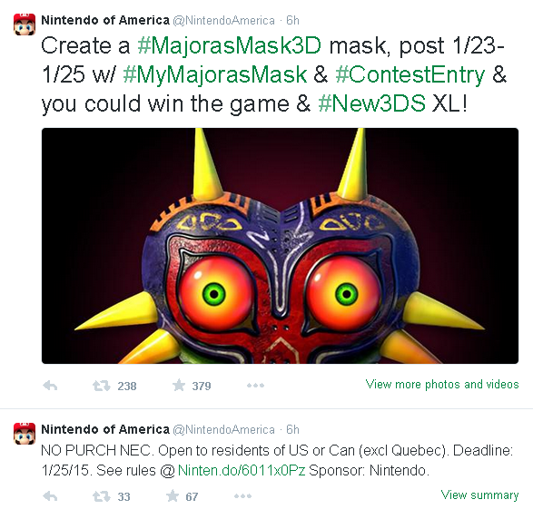The height and width of the screenshot is (519, 533).
Task: Open the #ContestEntry hashtag
Action: point(410,75)
